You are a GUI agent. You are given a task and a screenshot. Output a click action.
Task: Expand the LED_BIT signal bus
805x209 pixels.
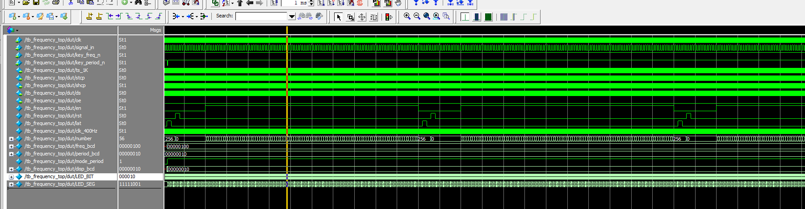tap(11, 177)
